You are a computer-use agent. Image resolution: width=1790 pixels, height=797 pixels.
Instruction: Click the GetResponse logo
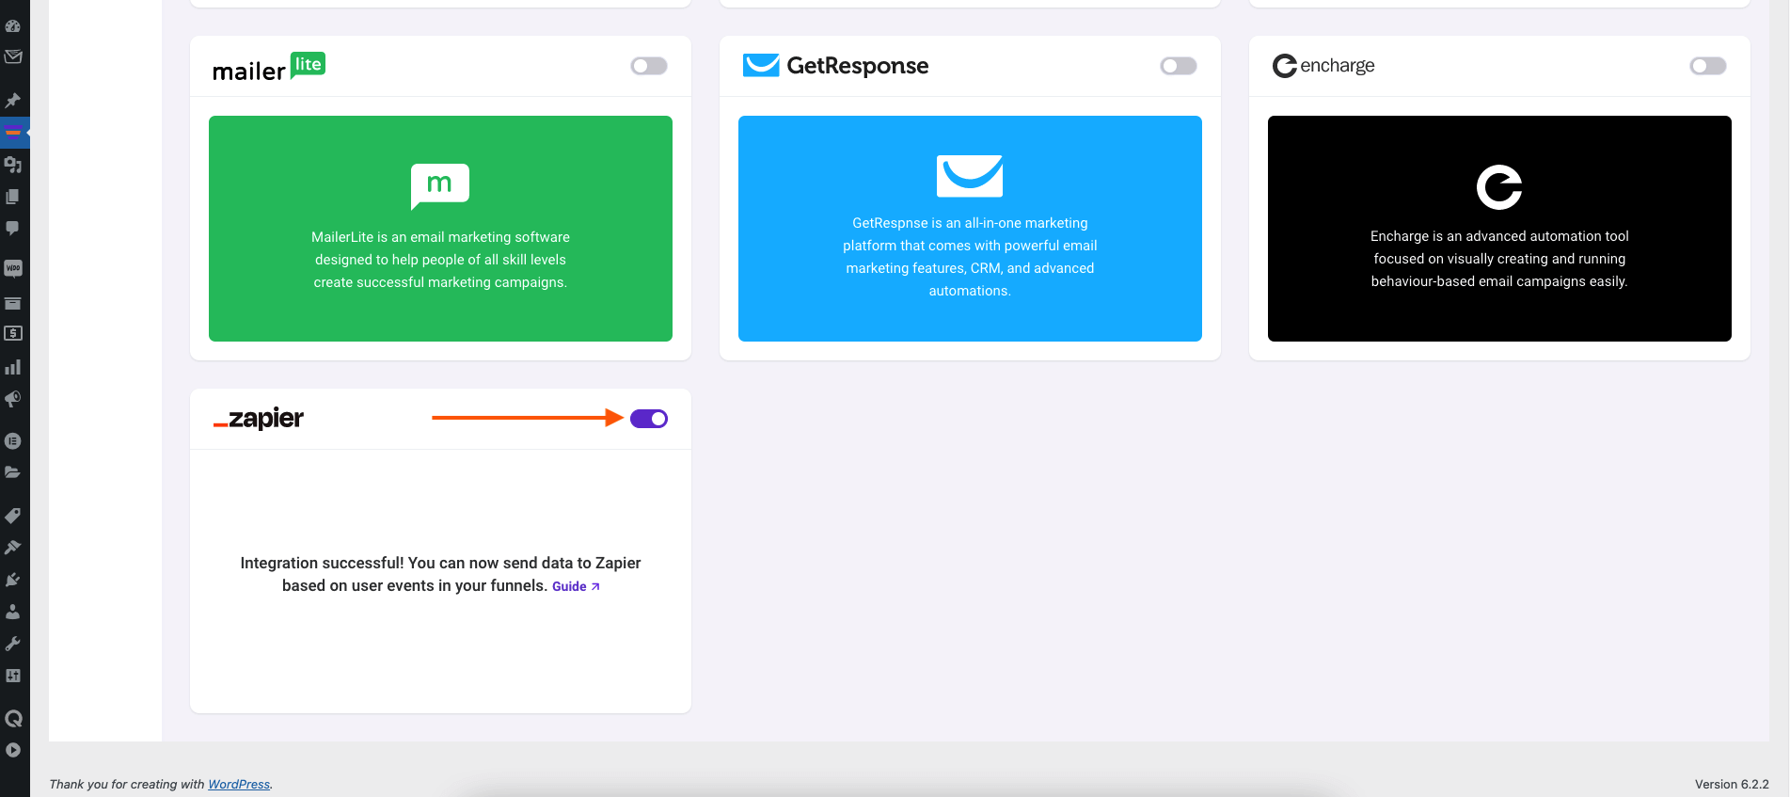tap(835, 65)
